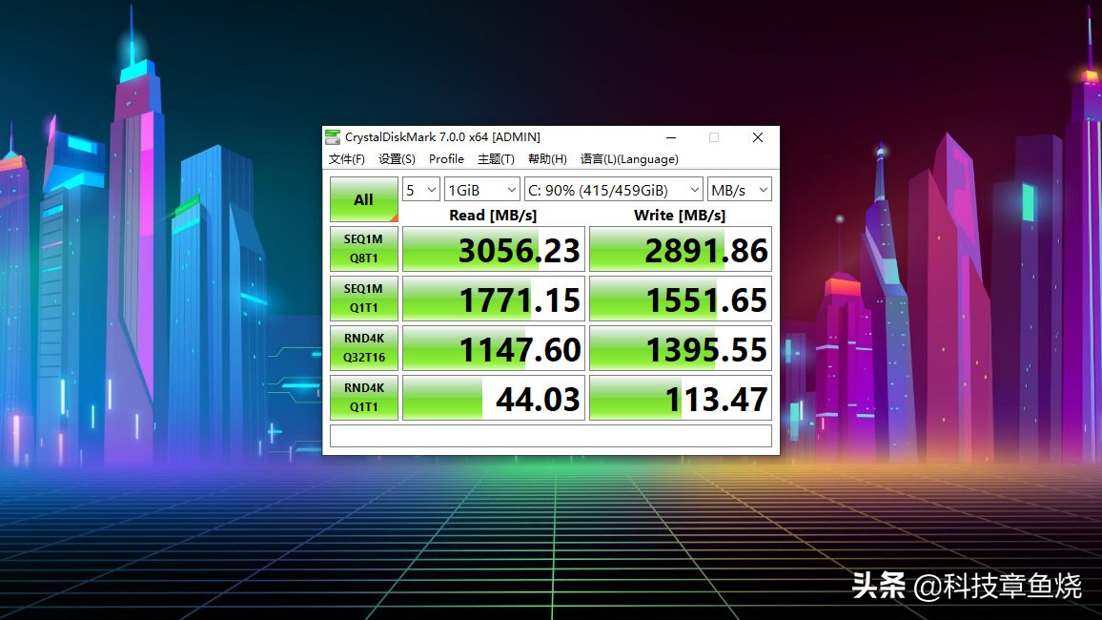Screen dimensions: 1102x620
Task: Run the RND4K Q32T16 test
Action: pos(364,348)
